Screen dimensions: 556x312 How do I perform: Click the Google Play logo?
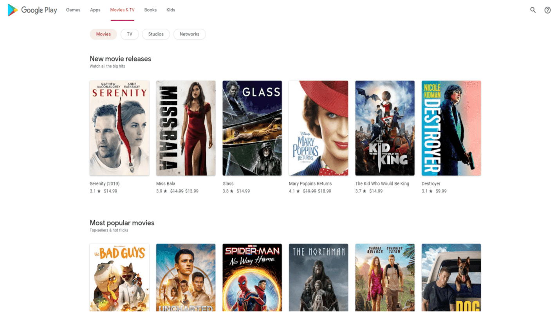tap(32, 10)
